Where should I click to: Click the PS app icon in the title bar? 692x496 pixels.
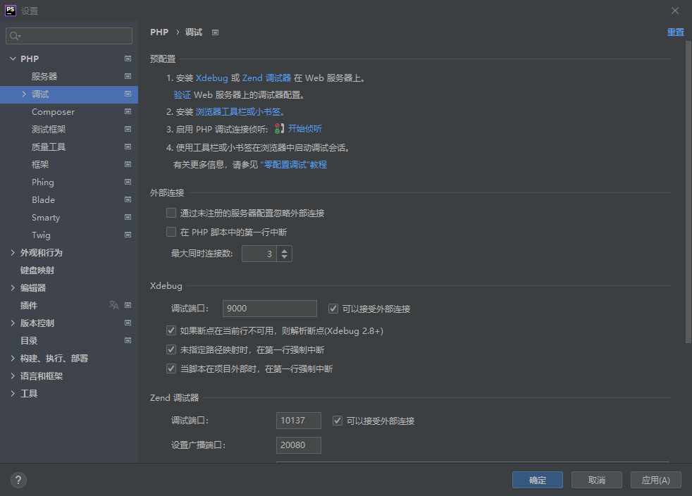click(x=10, y=10)
